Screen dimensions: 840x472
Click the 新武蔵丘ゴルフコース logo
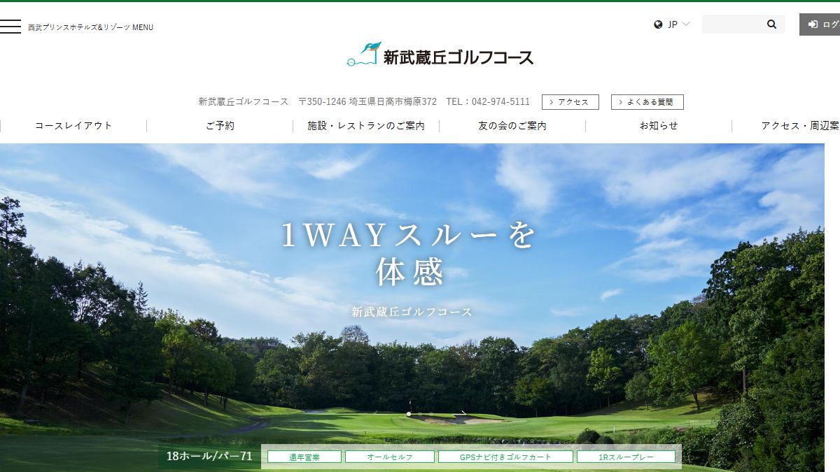tap(440, 55)
